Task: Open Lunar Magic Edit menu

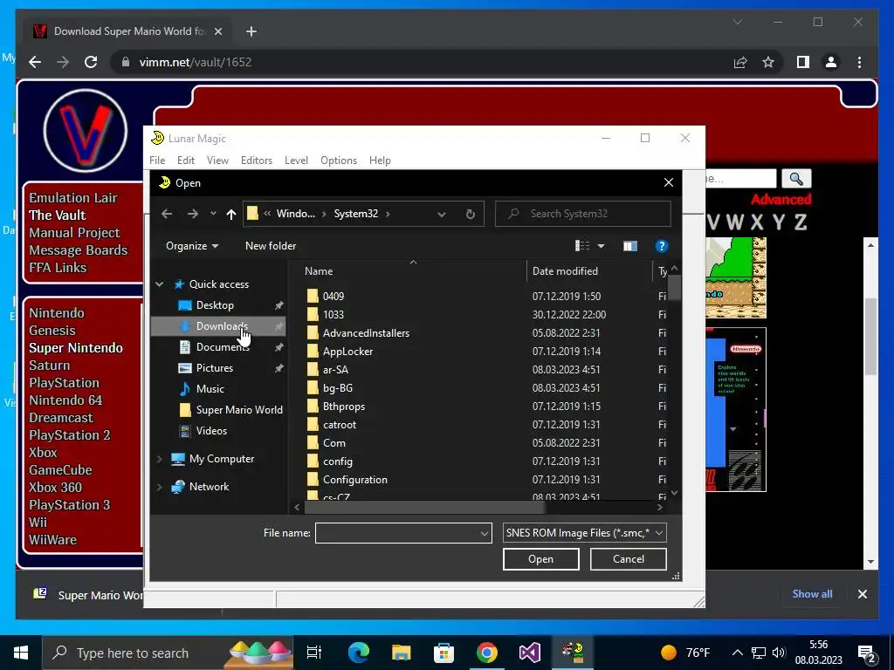Action: [185, 161]
